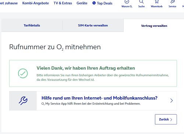Click the Warenkorb label text

(156, 6)
